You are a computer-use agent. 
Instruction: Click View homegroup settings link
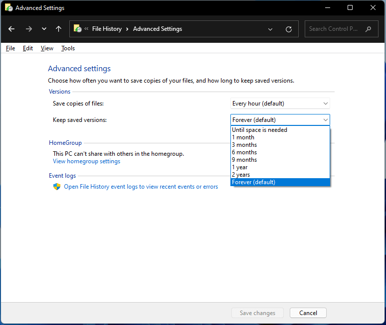[x=86, y=161]
